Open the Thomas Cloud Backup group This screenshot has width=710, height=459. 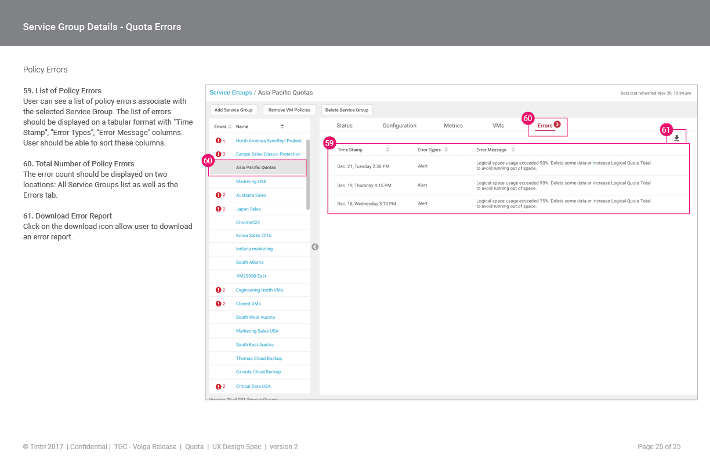tap(259, 358)
